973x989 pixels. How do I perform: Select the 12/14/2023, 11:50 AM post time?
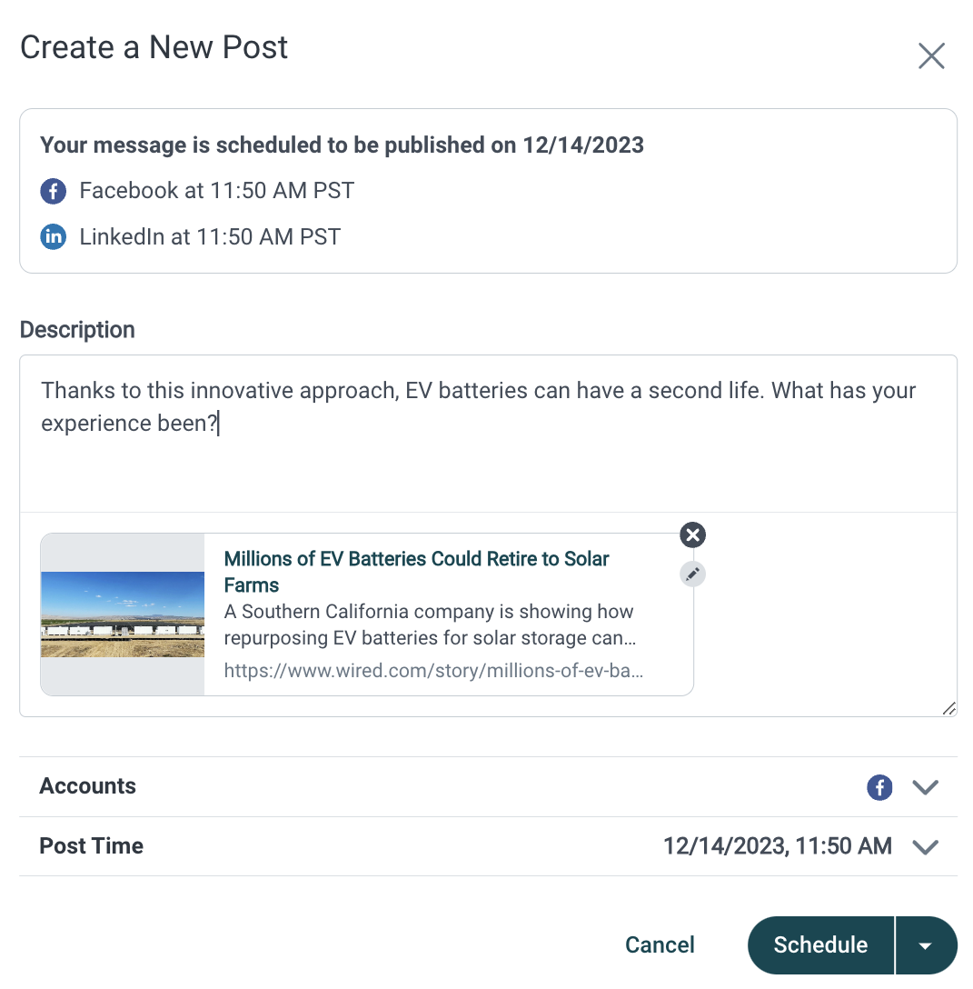pyautogui.click(x=777, y=846)
